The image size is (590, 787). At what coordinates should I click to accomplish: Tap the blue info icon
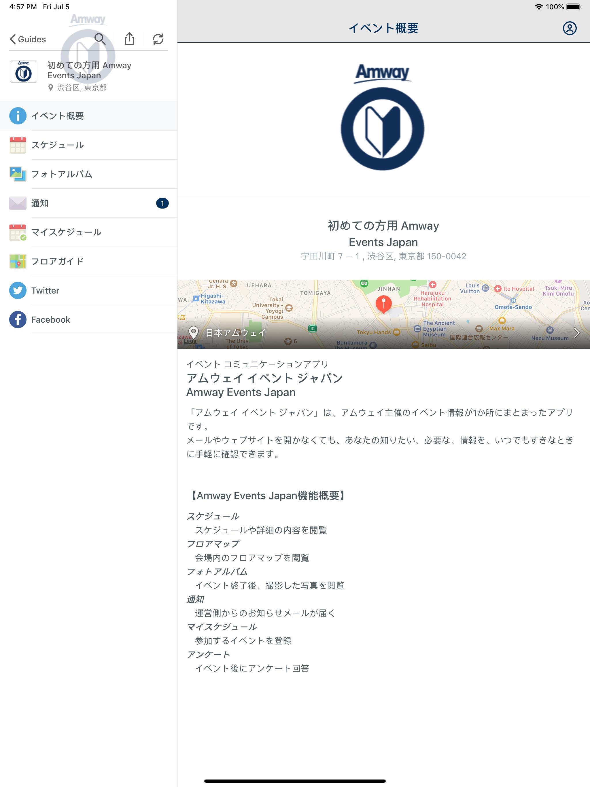pyautogui.click(x=18, y=116)
